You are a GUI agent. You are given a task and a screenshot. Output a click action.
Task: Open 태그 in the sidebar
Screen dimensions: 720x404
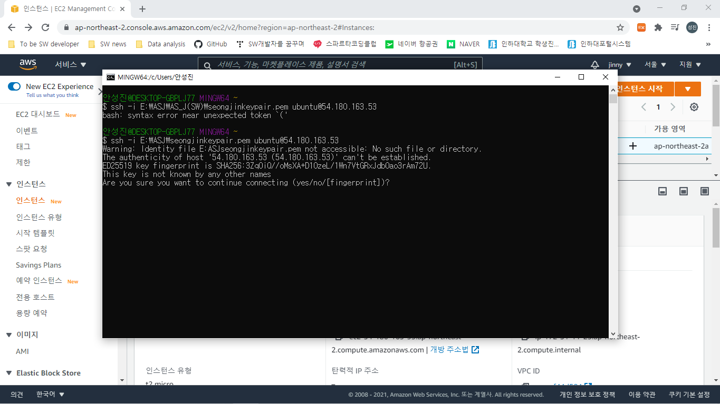[23, 146]
